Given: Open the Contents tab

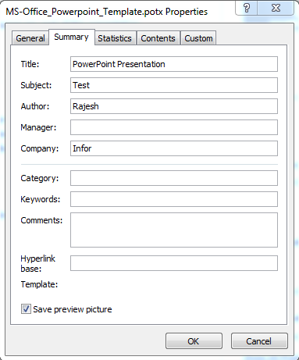Looking at the screenshot, I should (x=158, y=38).
